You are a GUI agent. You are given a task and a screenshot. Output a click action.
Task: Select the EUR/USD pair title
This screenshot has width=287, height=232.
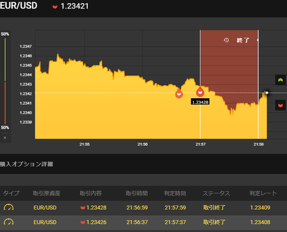click(19, 5)
